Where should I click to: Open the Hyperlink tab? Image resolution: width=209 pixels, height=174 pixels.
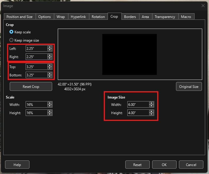(78, 17)
